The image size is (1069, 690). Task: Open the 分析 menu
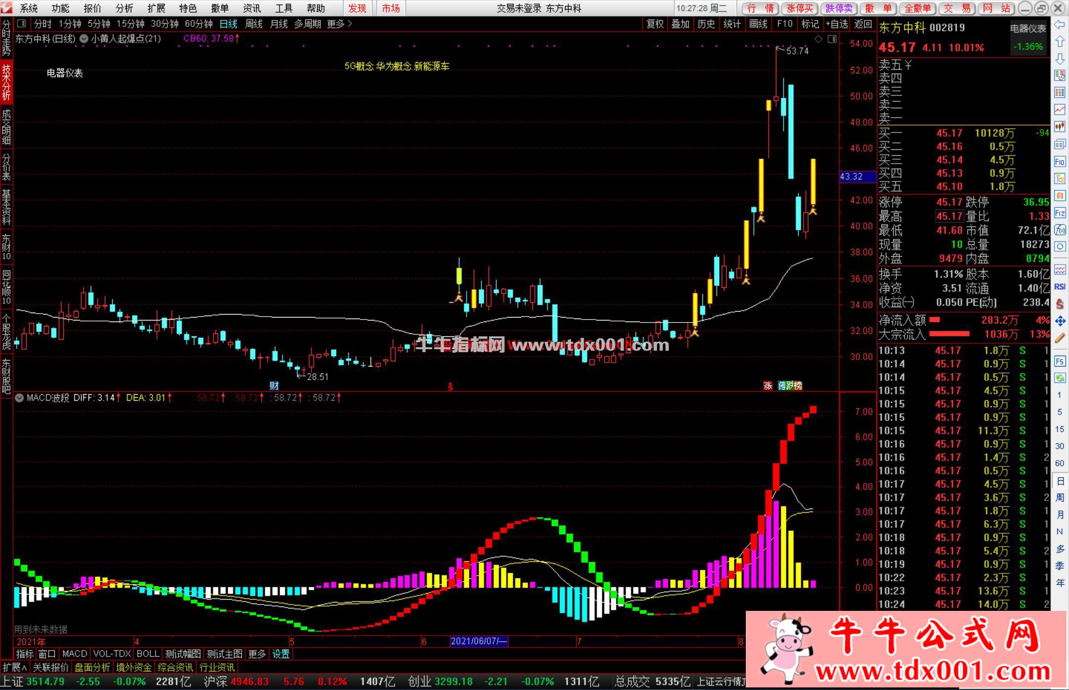tap(124, 8)
